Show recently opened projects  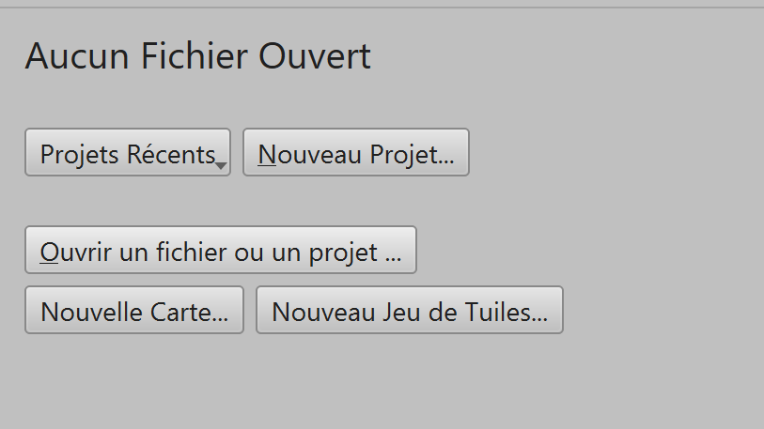pyautogui.click(x=128, y=153)
